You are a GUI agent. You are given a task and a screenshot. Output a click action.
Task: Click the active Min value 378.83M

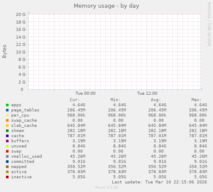coord(117,172)
